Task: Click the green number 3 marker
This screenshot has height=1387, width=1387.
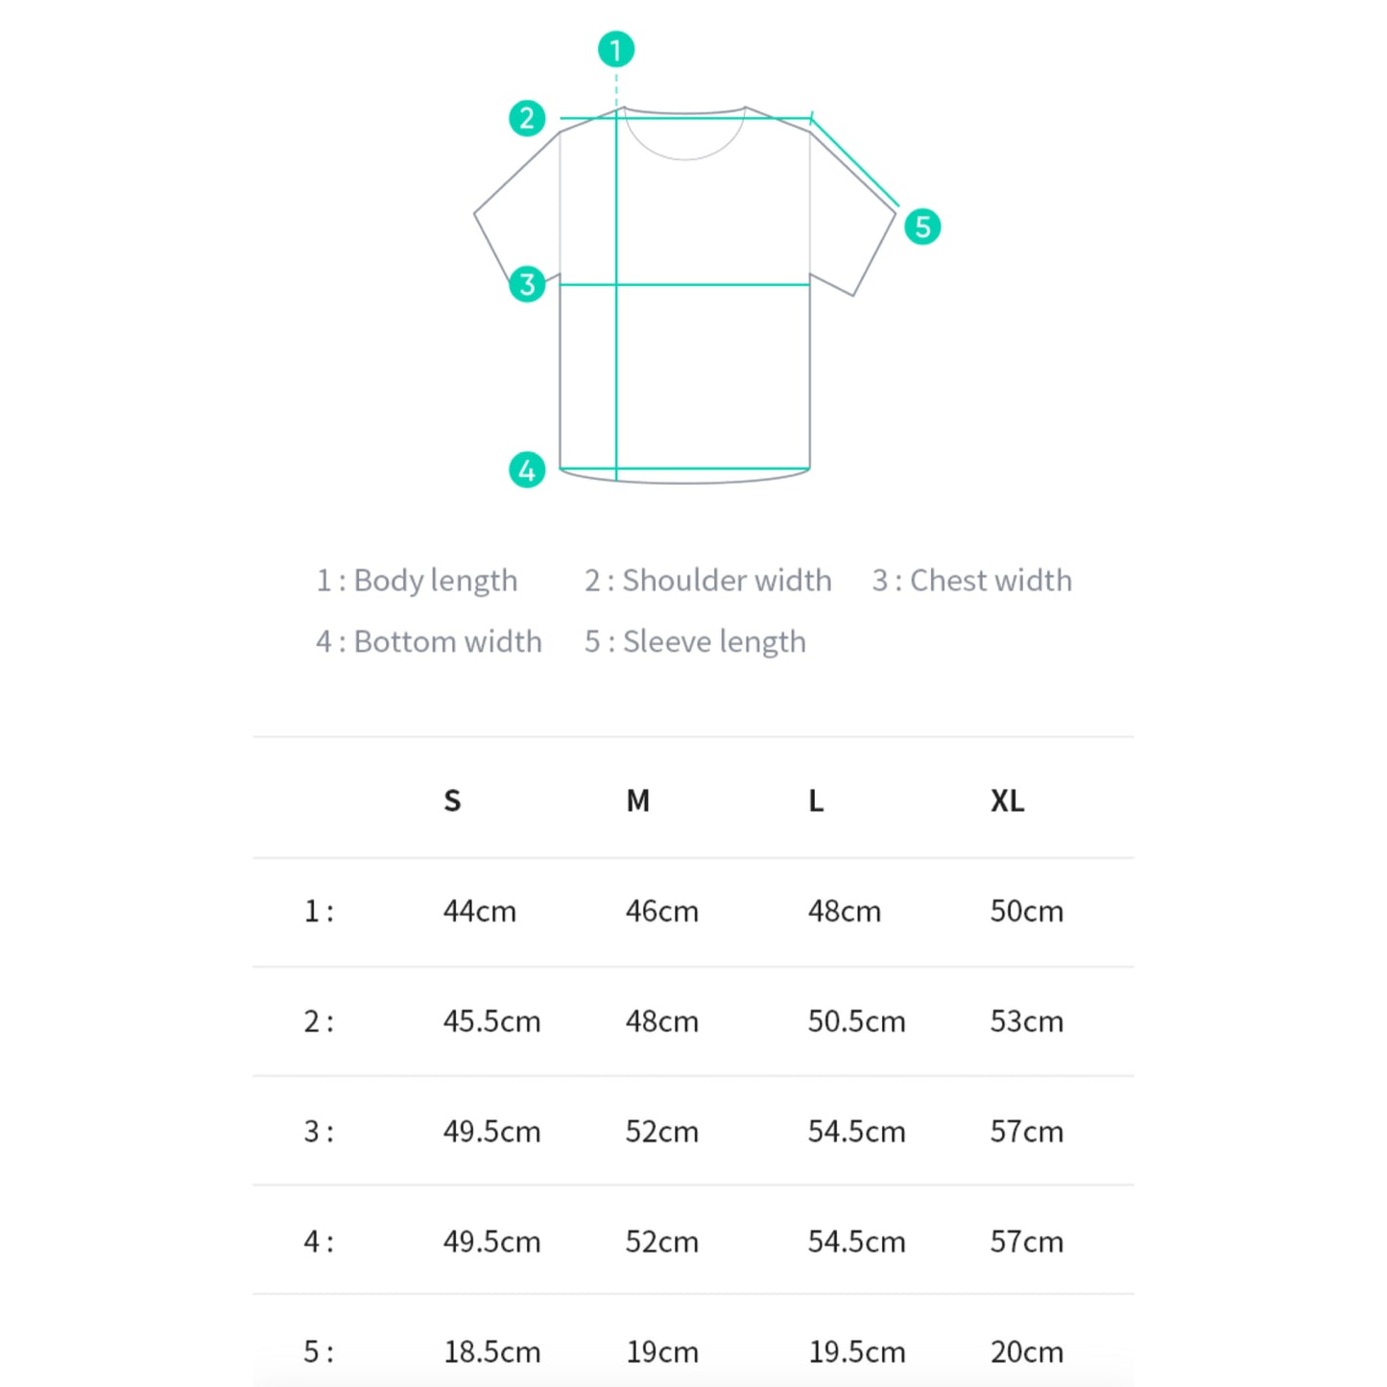Action: pyautogui.click(x=527, y=284)
